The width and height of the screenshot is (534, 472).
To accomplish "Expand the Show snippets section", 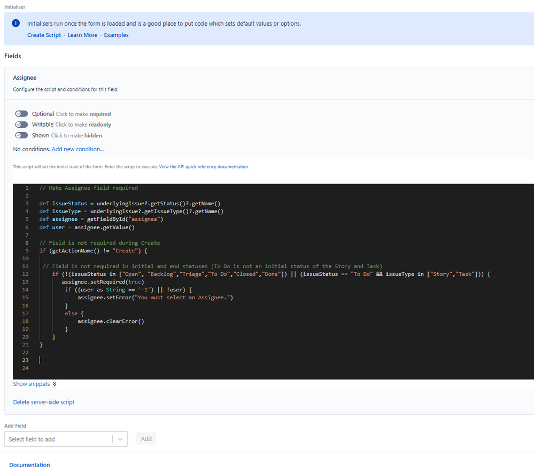I will click(31, 384).
